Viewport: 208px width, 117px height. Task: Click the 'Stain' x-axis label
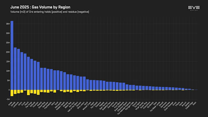tap(194, 103)
